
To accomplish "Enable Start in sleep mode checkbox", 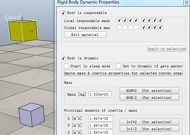I will tap(66, 66).
